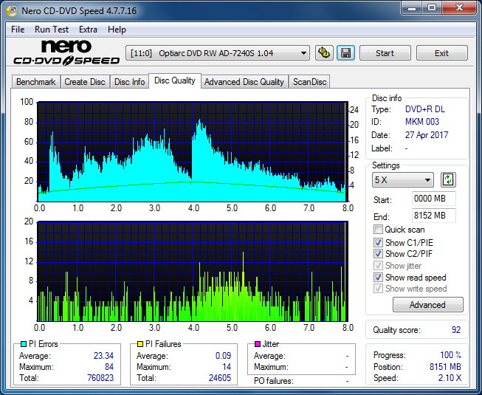Click the disc ID MKM 003

[422, 122]
